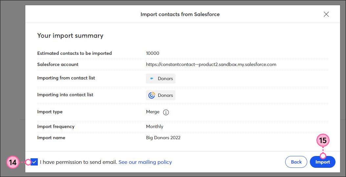Click the Importing from contact list label
Viewport: 346px width, 177px height.
[66, 78]
